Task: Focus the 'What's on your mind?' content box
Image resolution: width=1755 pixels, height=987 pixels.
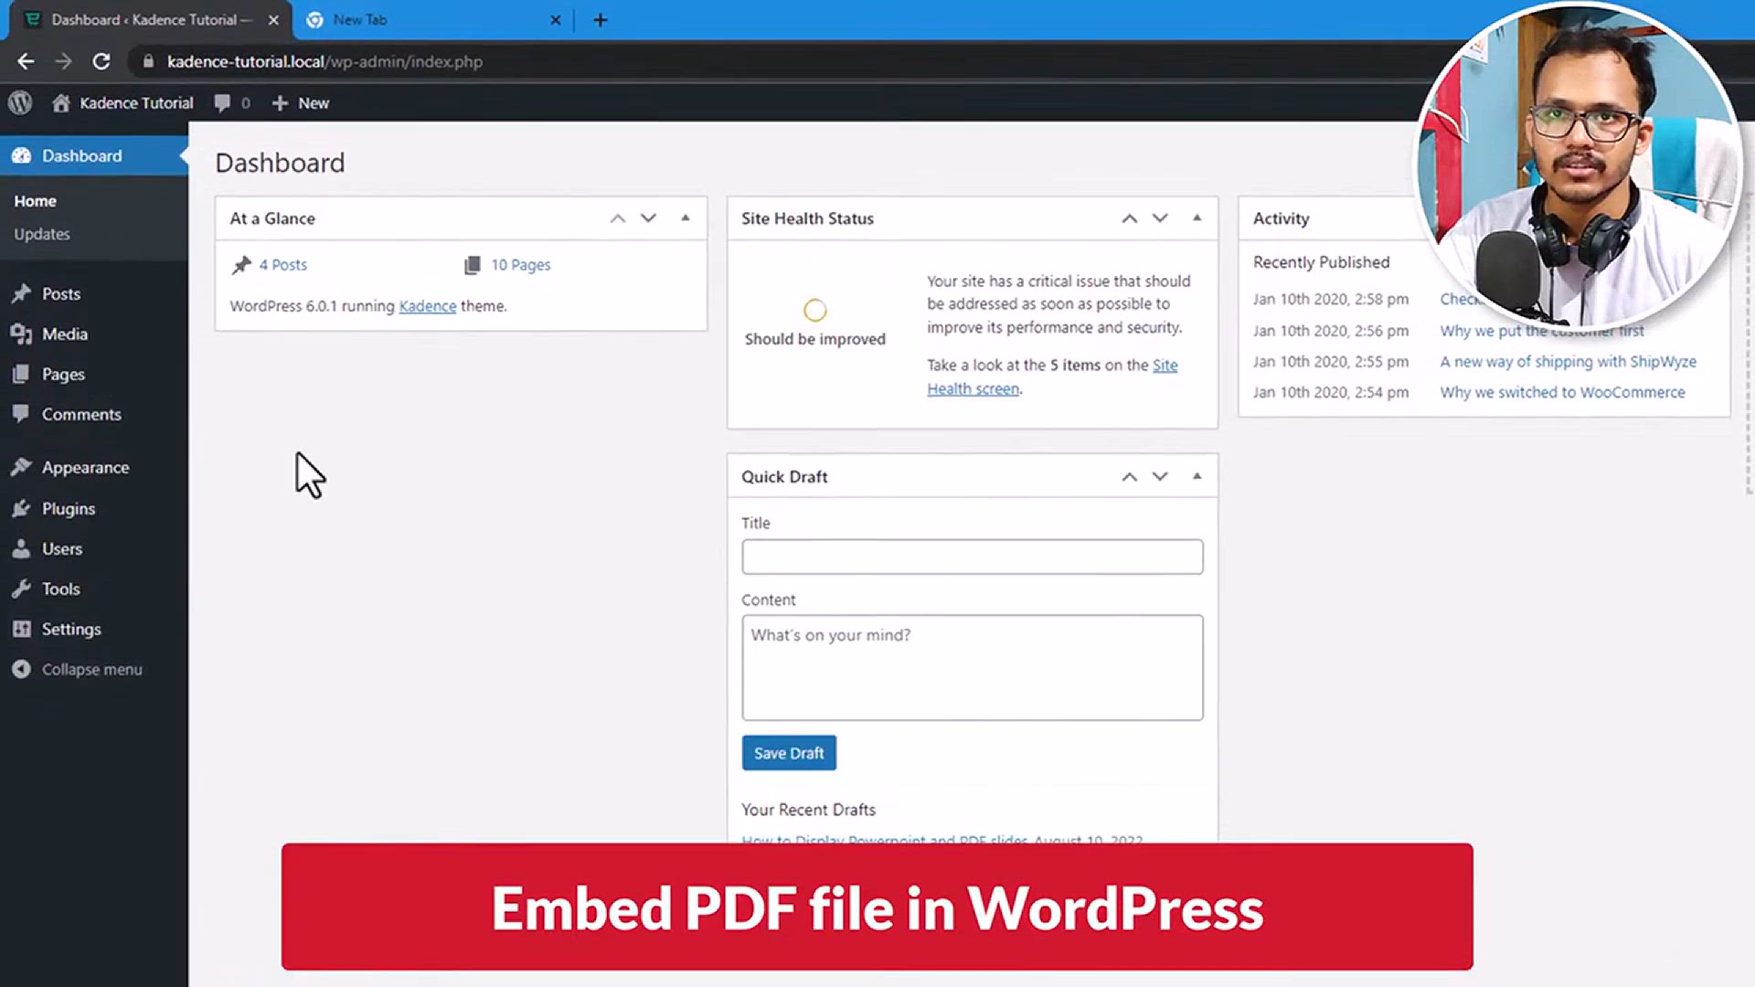Action: 973,667
